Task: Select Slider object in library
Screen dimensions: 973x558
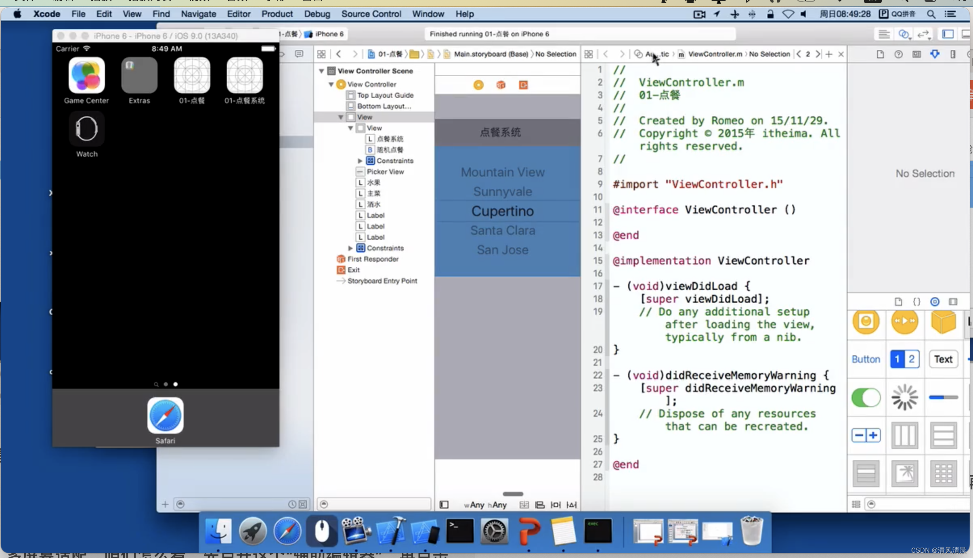Action: click(x=943, y=398)
